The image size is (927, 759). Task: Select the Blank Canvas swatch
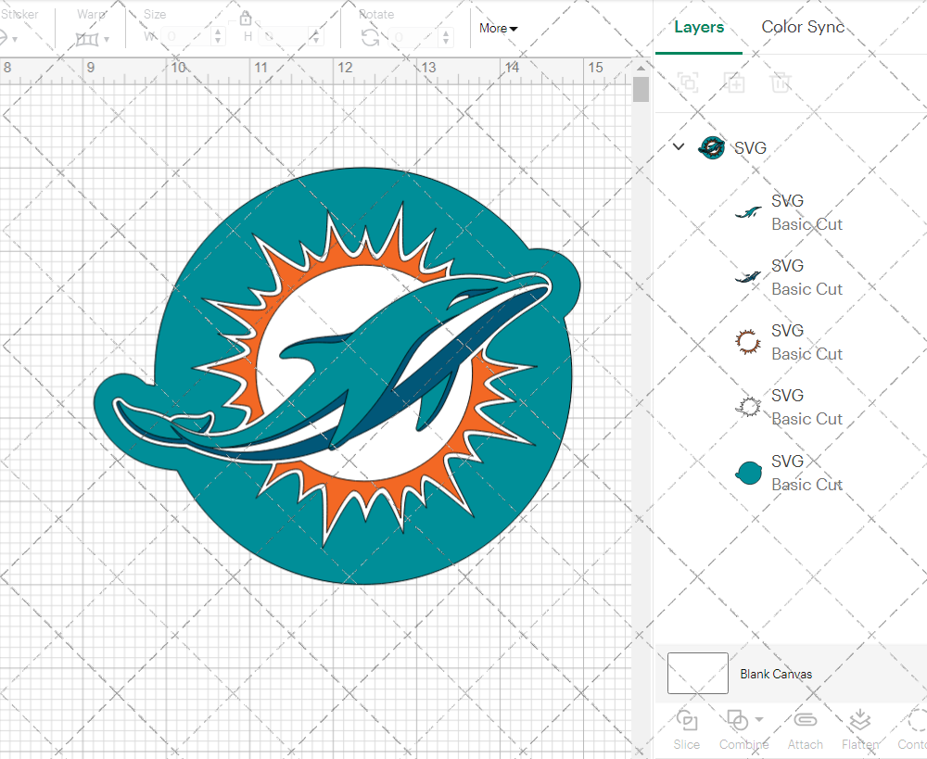(698, 674)
